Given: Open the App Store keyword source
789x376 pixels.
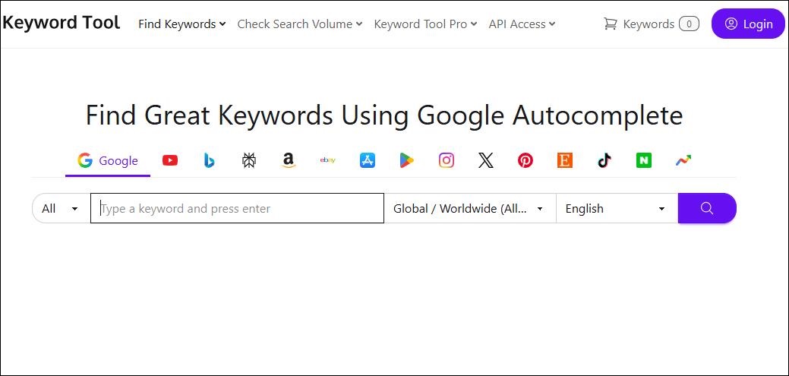Looking at the screenshot, I should coord(368,160).
